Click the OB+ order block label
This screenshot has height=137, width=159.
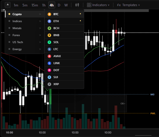coord(123,104)
